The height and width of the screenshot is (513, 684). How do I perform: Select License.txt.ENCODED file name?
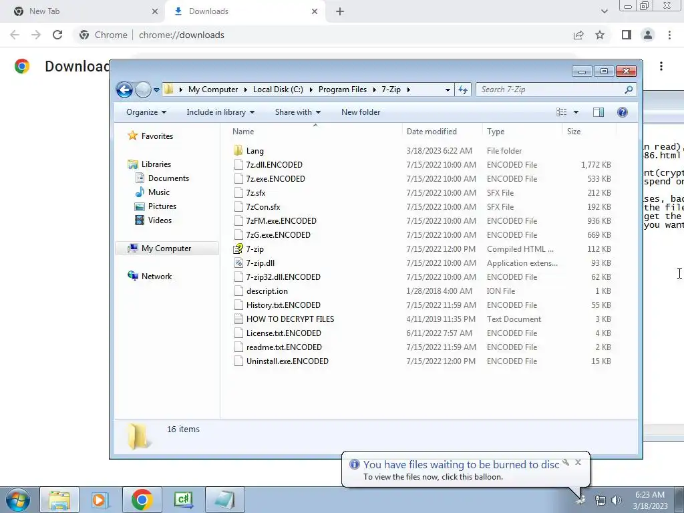tap(283, 333)
